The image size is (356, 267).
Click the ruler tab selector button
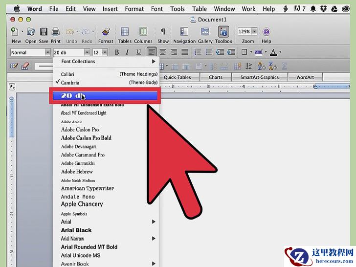pyautogui.click(x=12, y=87)
